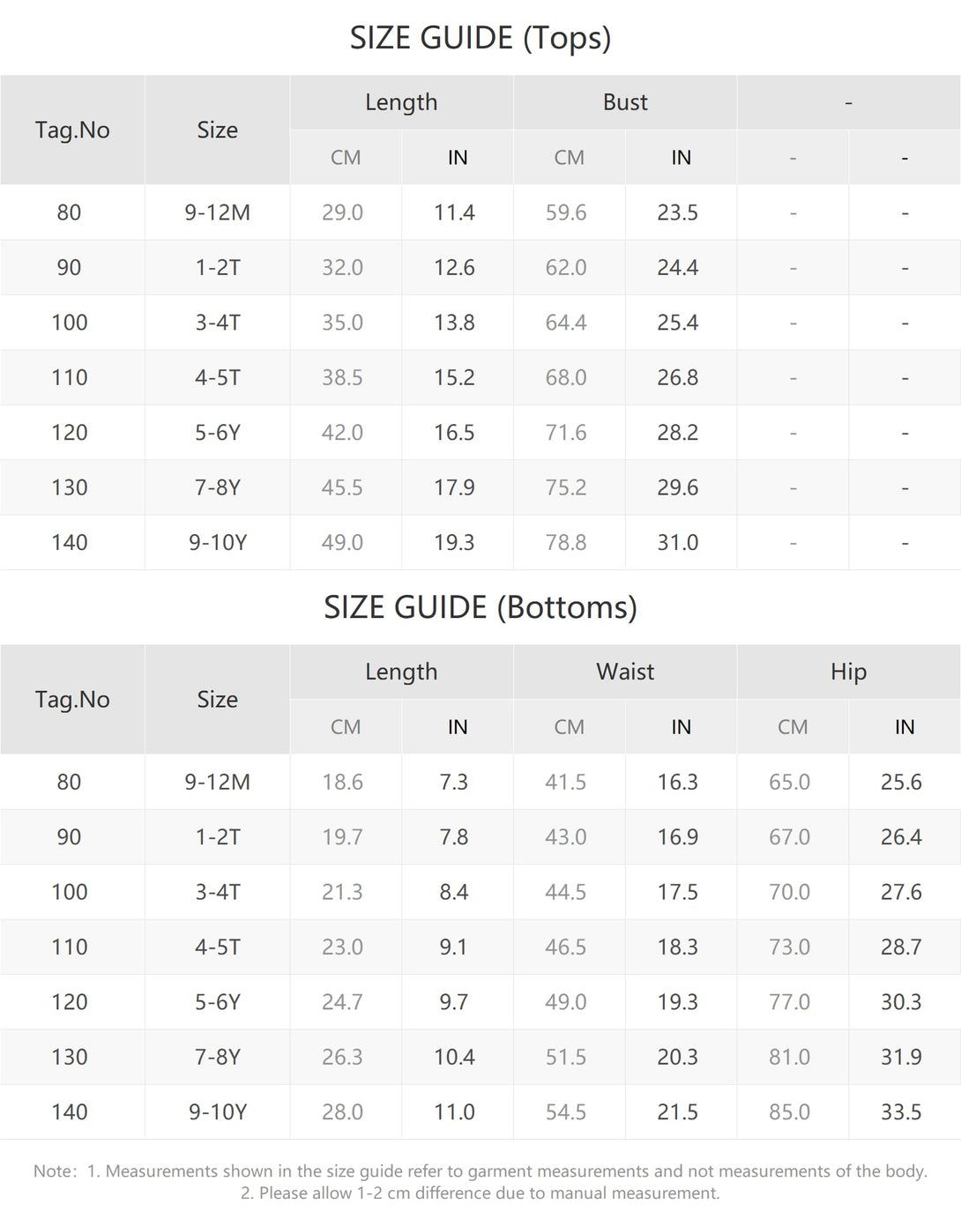This screenshot has width=961, height=1226.
Task: Click the SIZE GUIDE (Tops) heading
Action: pos(480,38)
